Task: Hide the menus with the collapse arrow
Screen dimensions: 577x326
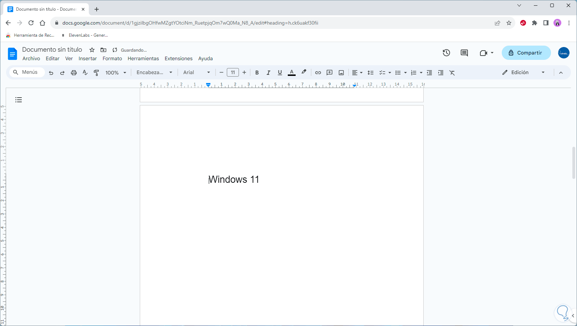Action: pos(561,73)
